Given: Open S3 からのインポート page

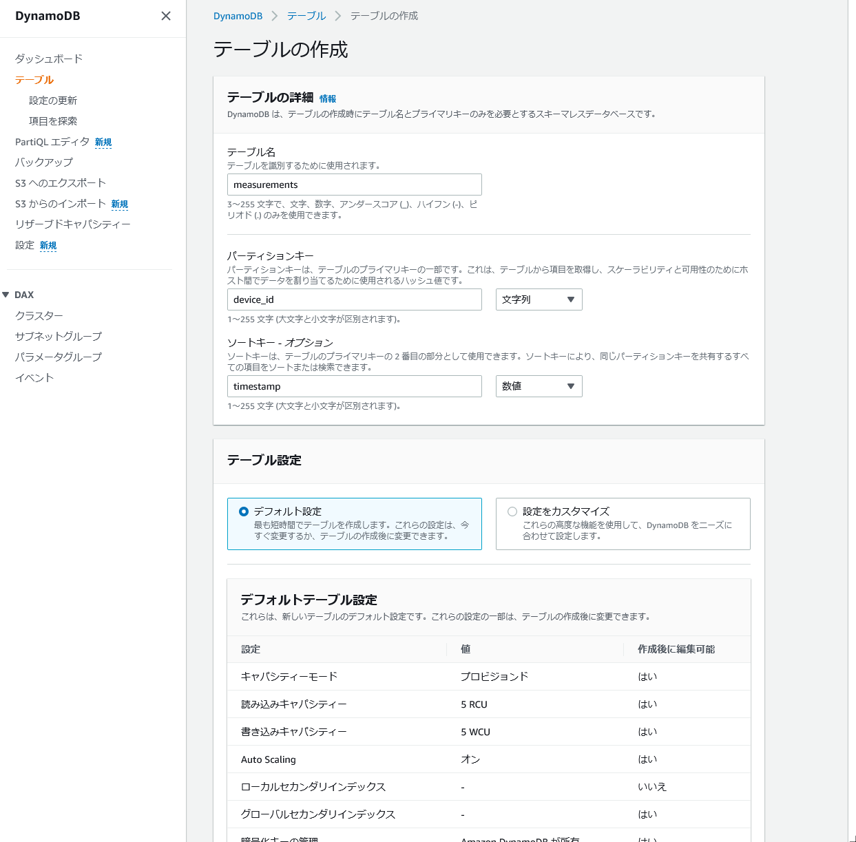Looking at the screenshot, I should pyautogui.click(x=61, y=204).
